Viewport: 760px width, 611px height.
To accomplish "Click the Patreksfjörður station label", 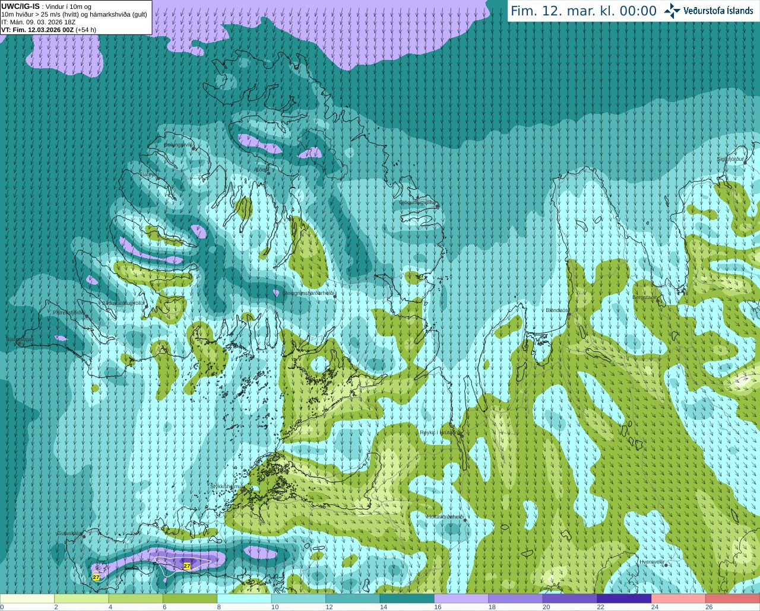I will point(69,313).
